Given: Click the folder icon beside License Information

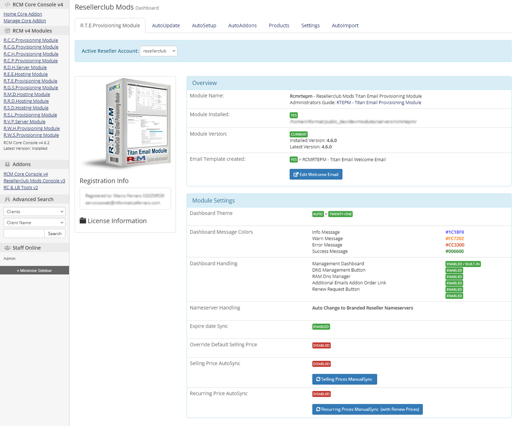Looking at the screenshot, I should click(x=83, y=221).
